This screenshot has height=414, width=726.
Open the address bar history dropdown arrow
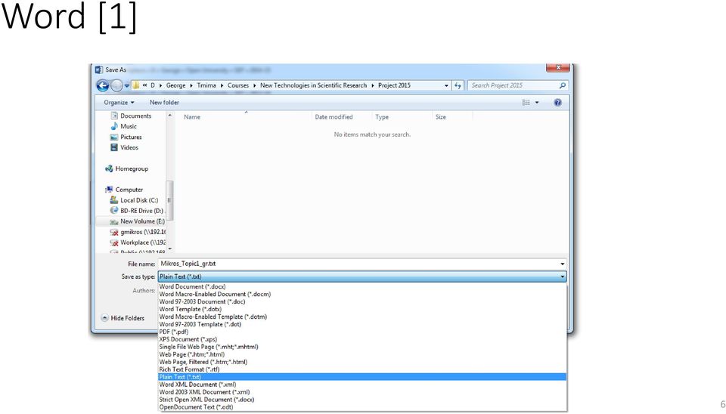(x=446, y=85)
